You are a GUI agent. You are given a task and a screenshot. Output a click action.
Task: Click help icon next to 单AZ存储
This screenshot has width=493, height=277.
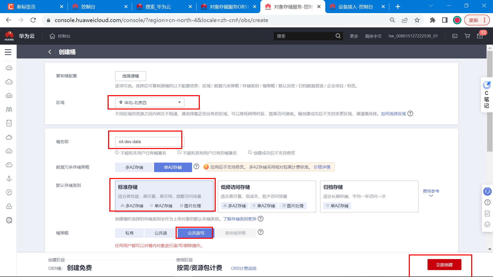coord(196,166)
